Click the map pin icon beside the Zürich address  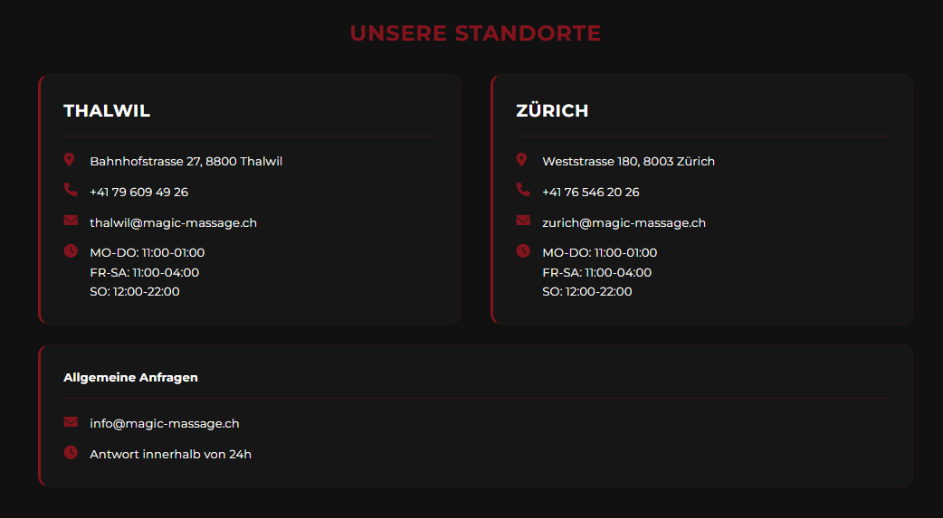[521, 160]
